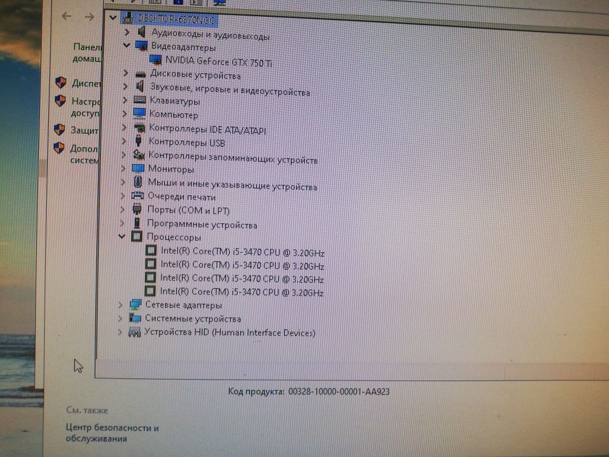Screen dimensions: 609x457
Task: Click the storage controller icon of Контроллеры запоминающих устройств
Action: coord(139,154)
